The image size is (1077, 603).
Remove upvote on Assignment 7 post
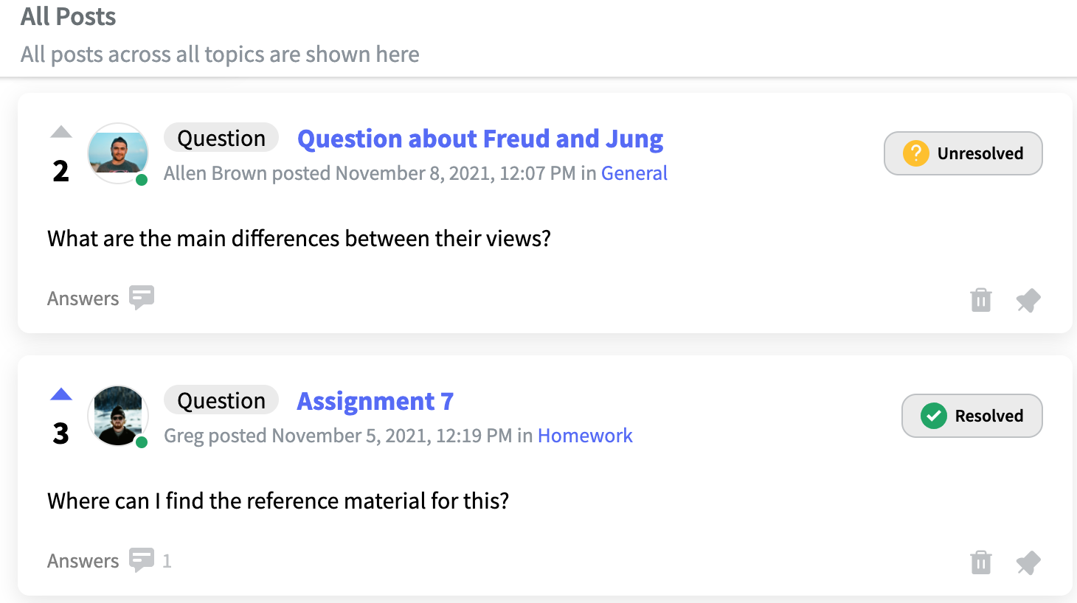[61, 394]
